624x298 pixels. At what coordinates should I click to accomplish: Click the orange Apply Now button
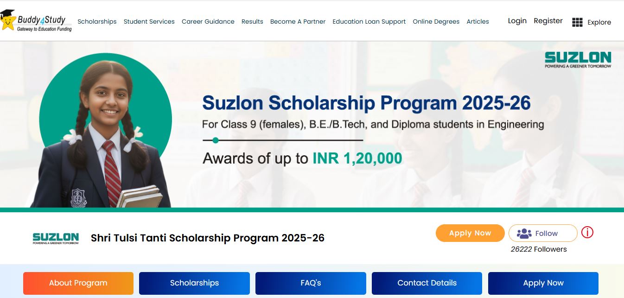pyautogui.click(x=470, y=233)
